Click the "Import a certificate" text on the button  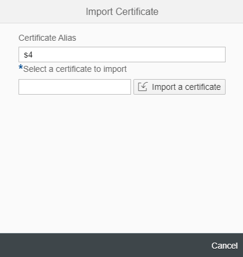point(186,87)
